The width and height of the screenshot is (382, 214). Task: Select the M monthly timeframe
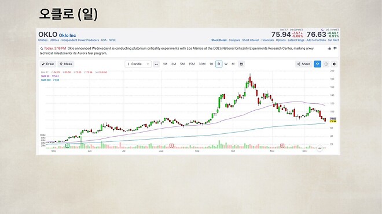(x=233, y=64)
